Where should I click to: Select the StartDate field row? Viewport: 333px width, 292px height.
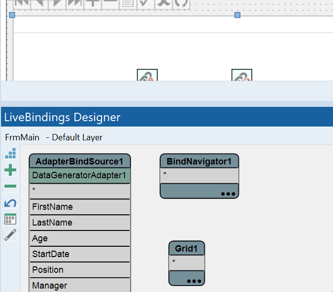[80, 254]
